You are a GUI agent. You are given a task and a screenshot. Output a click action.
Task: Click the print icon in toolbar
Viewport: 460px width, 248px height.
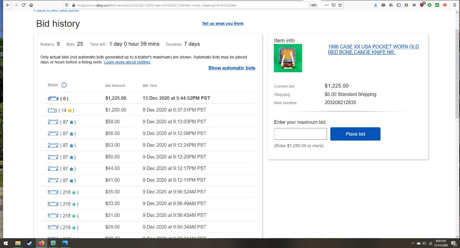click(383, 5)
